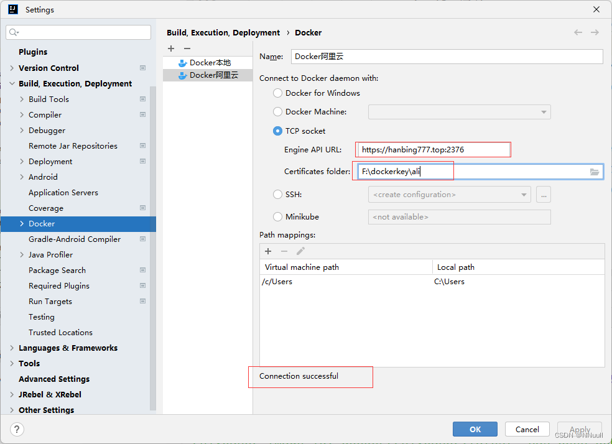The height and width of the screenshot is (444, 612).
Task: Remove the selected Docker configuration with minus
Action: 187,49
